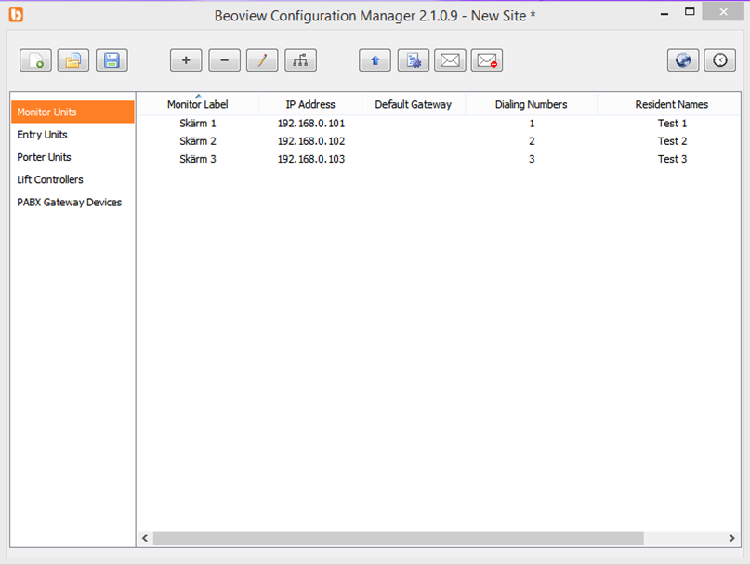This screenshot has width=750, height=565.
Task: Sort by Dialing Numbers column header
Action: click(531, 104)
